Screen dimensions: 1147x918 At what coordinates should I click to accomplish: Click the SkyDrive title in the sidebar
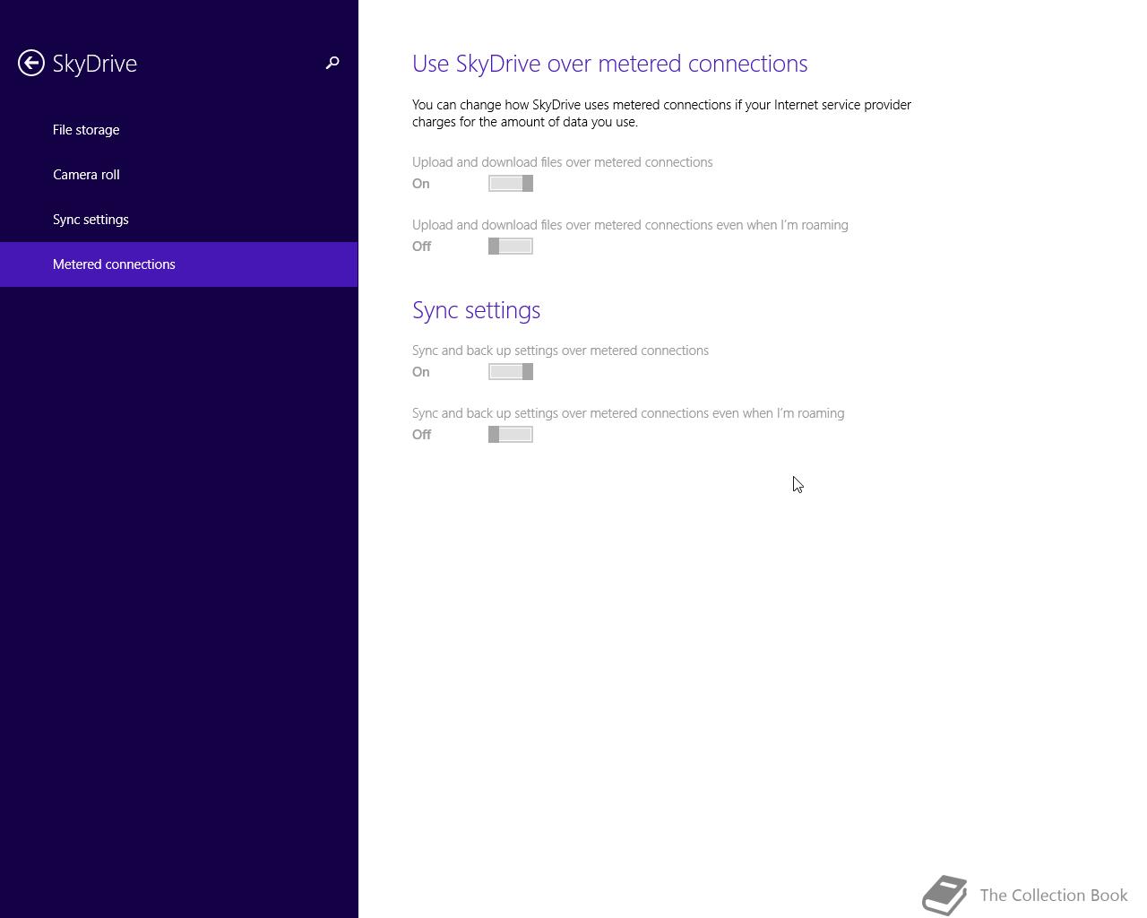tap(95, 64)
